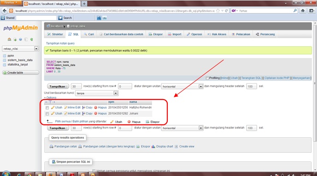This screenshot has width=317, height=176.
Task: Click the browser URL address bar
Action: (115, 11)
